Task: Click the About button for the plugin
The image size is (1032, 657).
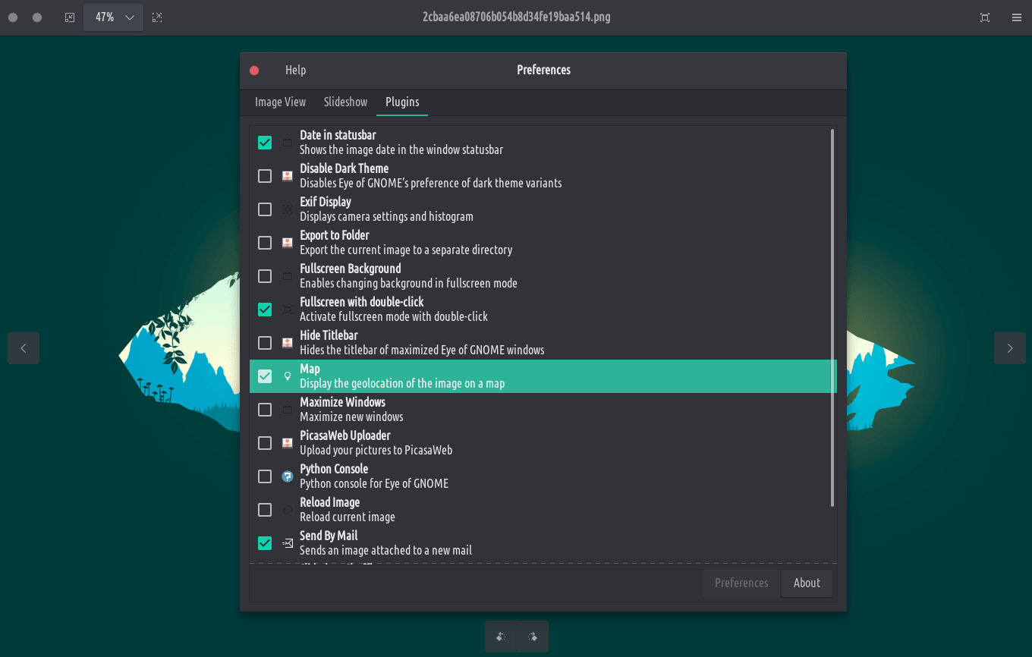Action: (807, 583)
